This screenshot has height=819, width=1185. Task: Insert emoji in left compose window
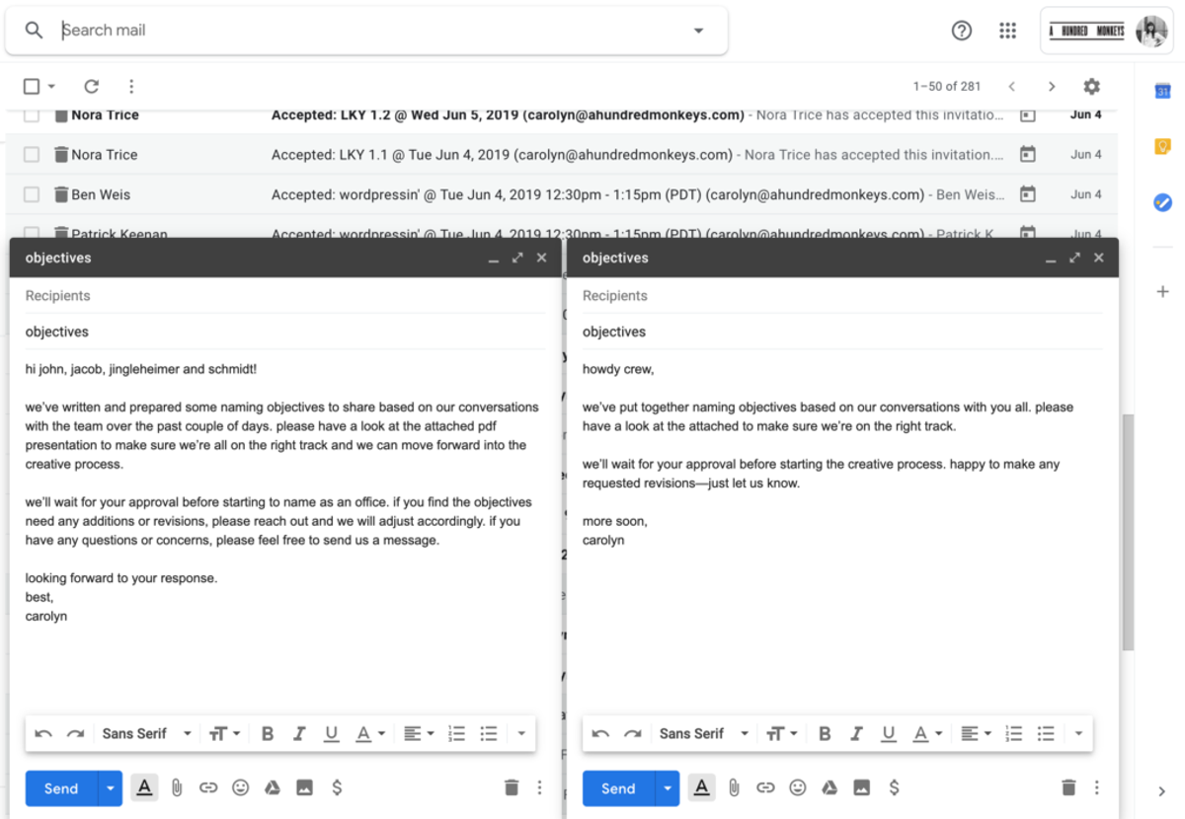[x=240, y=787]
